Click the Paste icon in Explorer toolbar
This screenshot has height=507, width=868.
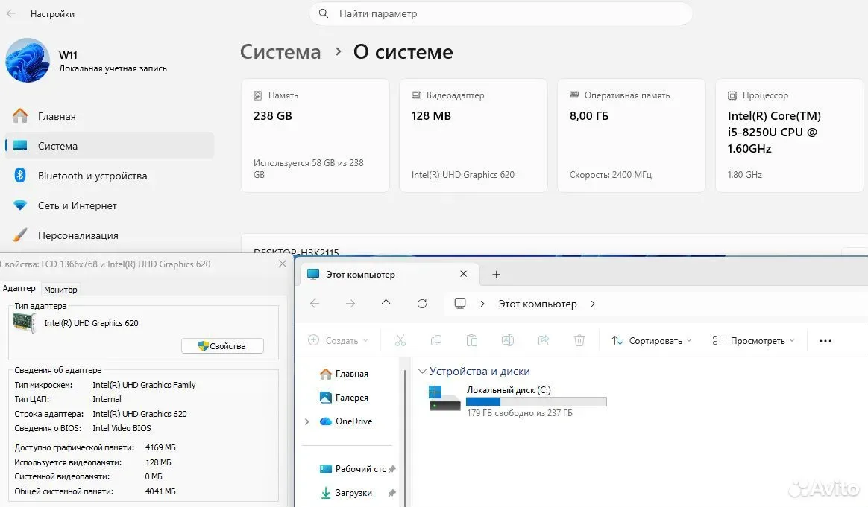471,340
